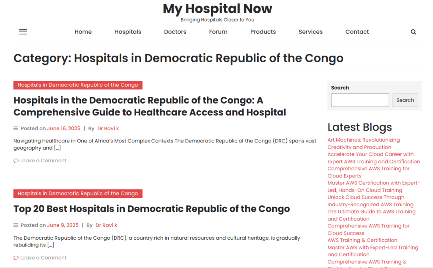Click the June 16, 2025 post date
433x268 pixels.
click(63, 129)
